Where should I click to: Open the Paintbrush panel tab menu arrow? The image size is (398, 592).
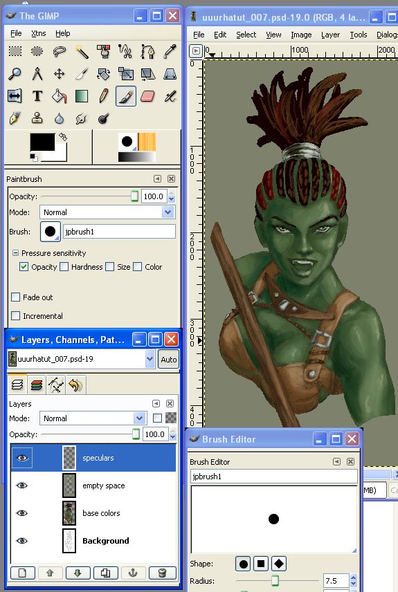(157, 178)
